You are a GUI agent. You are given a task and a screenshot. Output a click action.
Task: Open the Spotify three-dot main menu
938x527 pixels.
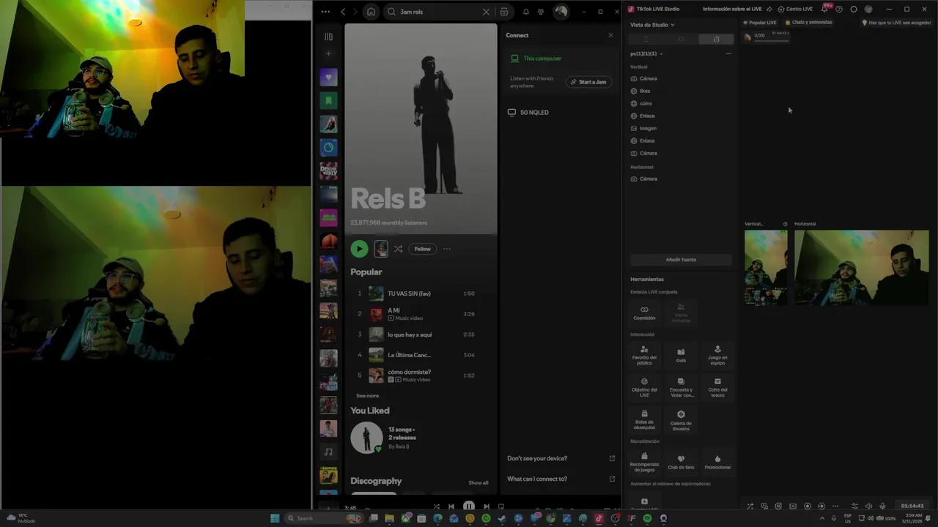coord(325,12)
